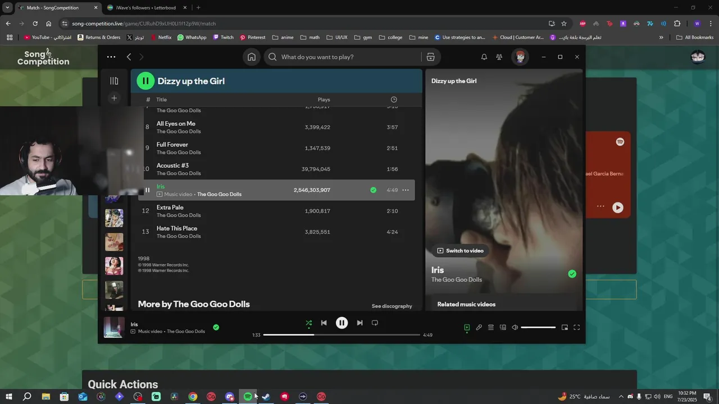Pause Iris from the track row icon
This screenshot has height=404, width=719.
[x=147, y=190]
